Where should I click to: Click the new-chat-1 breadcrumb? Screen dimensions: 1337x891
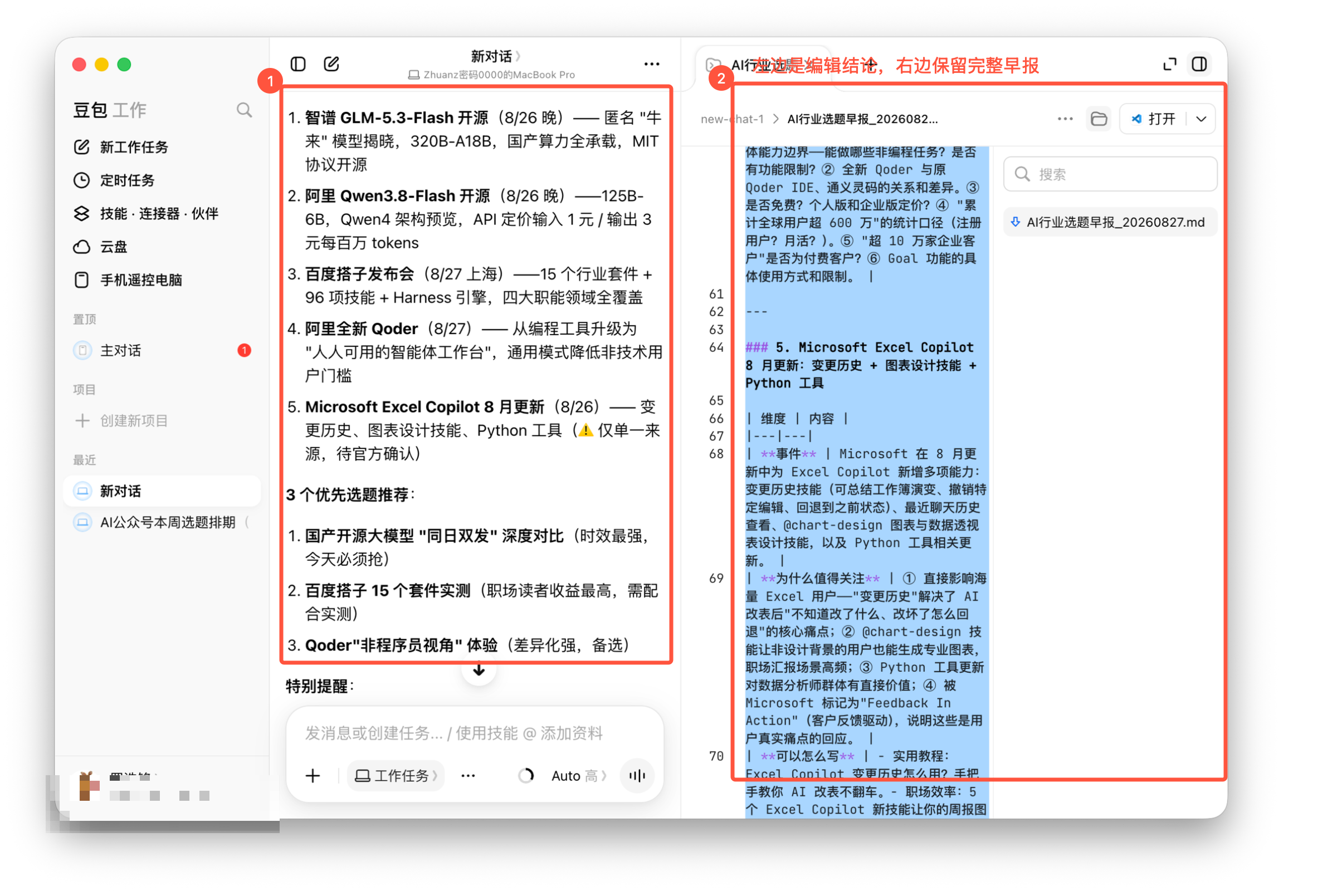[731, 119]
